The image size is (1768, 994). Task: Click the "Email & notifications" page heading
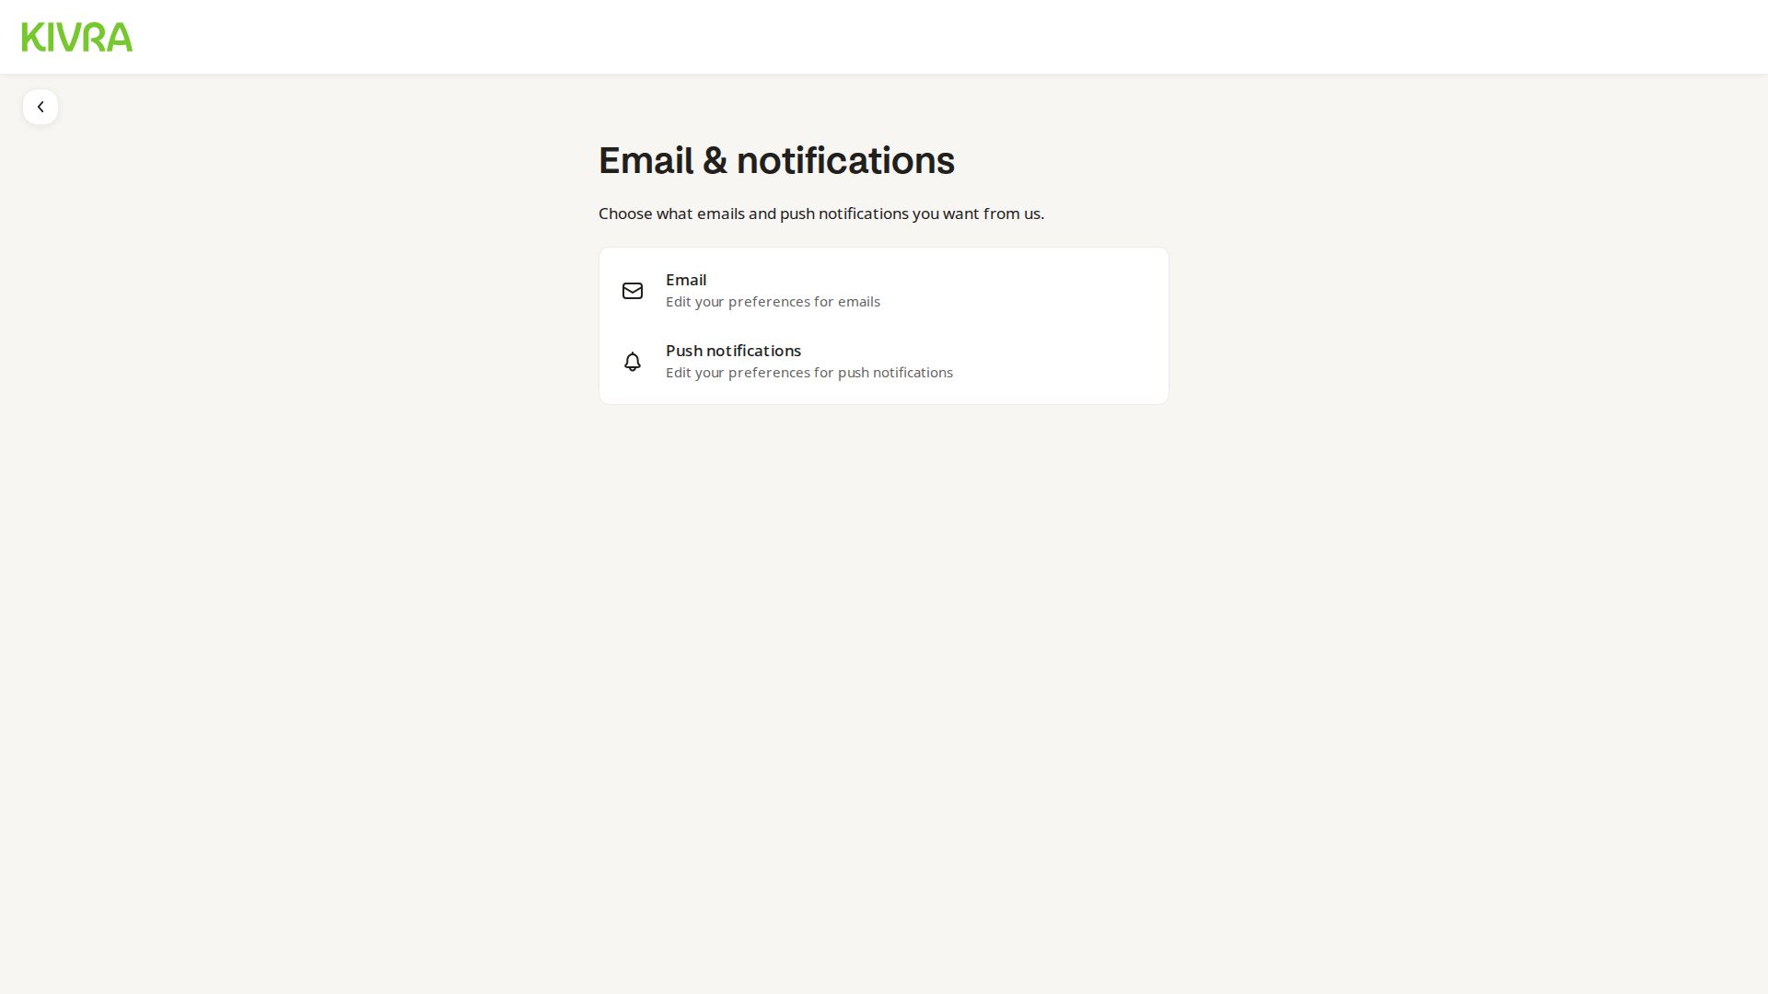pos(776,160)
